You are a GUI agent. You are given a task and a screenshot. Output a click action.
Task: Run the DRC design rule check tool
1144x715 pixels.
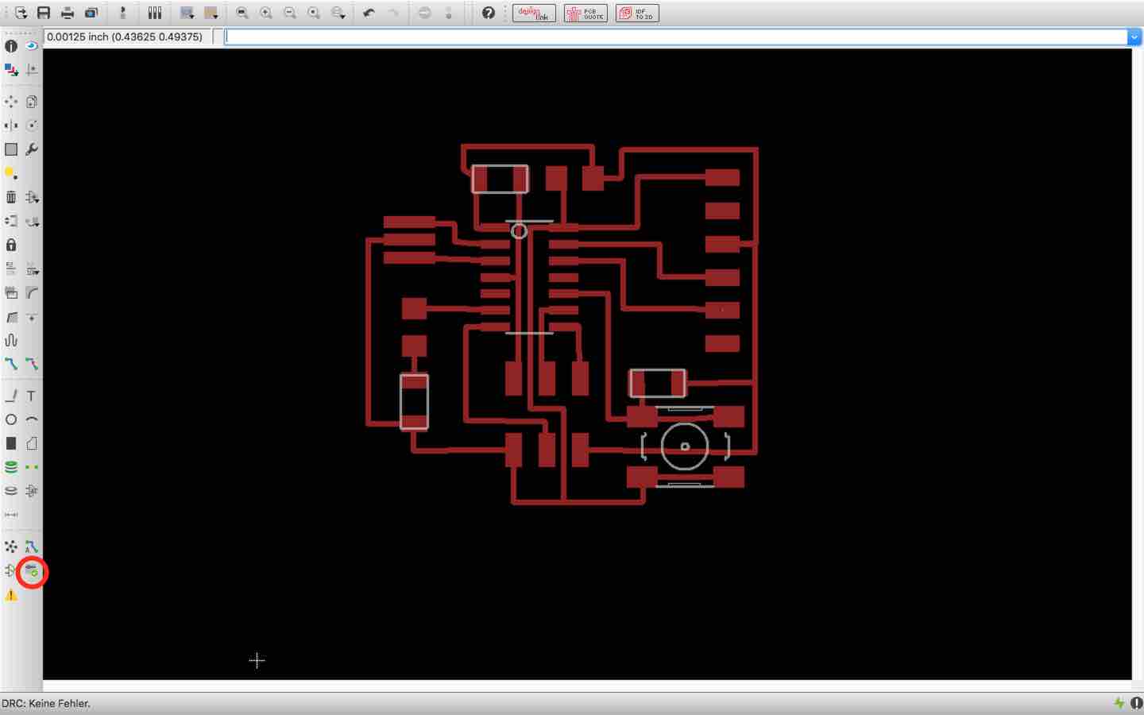(x=32, y=570)
